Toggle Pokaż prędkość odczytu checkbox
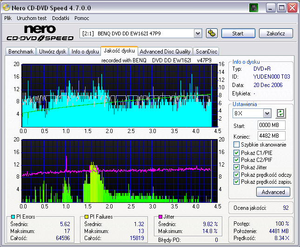Image resolution: width=300 pixels, height=247 pixels. [x=236, y=175]
